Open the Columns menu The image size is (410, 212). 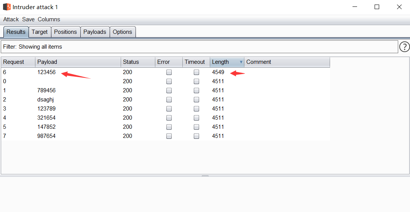pyautogui.click(x=49, y=19)
